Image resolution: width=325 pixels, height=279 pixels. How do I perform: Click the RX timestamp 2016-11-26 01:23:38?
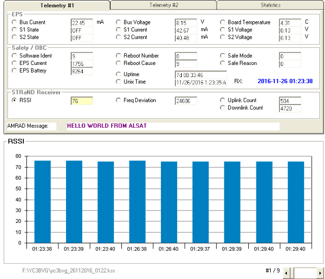[285, 81]
